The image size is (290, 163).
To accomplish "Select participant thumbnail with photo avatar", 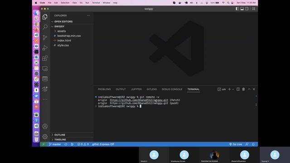I will 214,155.
